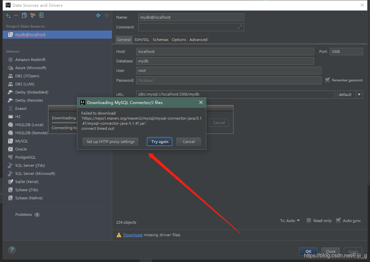This screenshot has height=262, width=370.
Task: Click the Apply button
Action: tap(353, 251)
